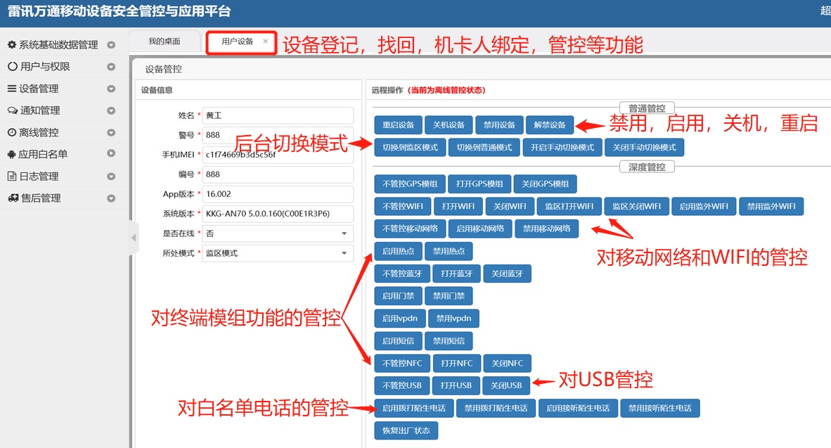This screenshot has width=831, height=448.
Task: Click the 关闭蓝牙 button
Action: click(507, 274)
